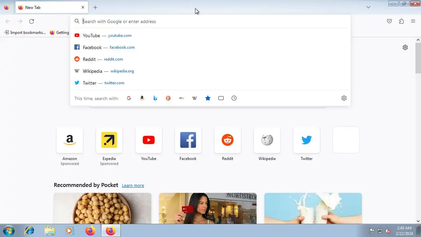Click the scrollbar down arrow
This screenshot has height=237, width=421.
418,221
